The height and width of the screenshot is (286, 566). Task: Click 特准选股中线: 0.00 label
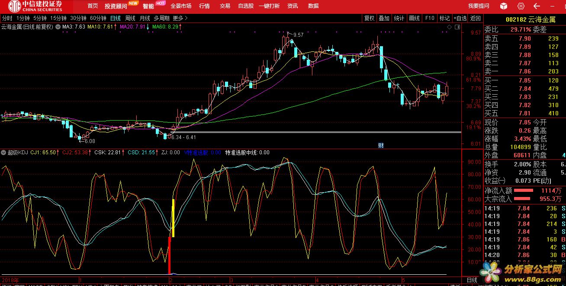(247, 153)
